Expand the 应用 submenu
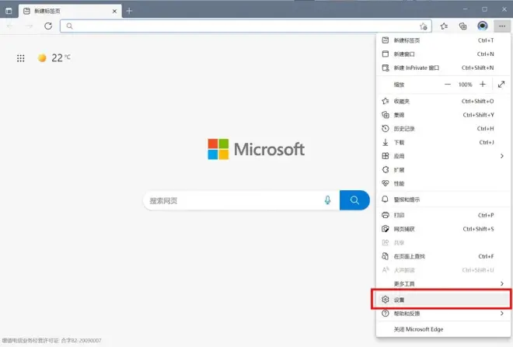This screenshot has height=347, width=513. click(443, 156)
